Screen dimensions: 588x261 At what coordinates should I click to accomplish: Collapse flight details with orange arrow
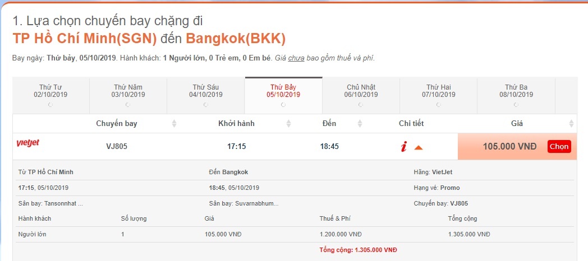[x=418, y=147]
